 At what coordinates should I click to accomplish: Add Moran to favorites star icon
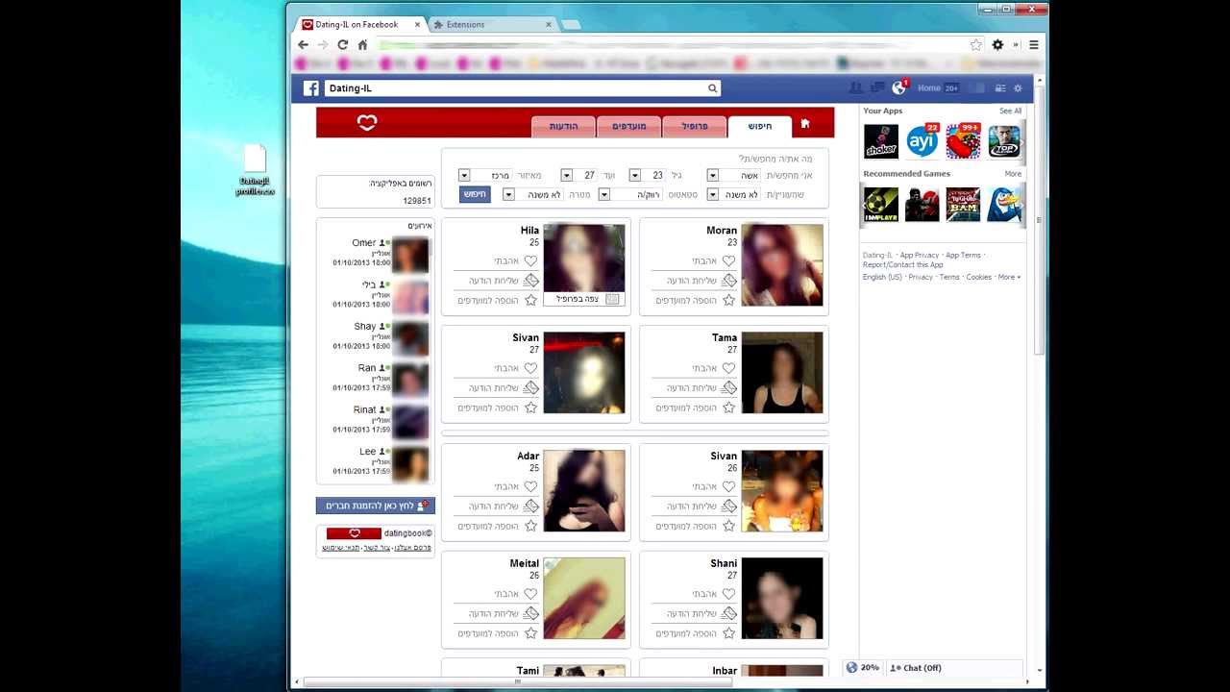point(728,301)
